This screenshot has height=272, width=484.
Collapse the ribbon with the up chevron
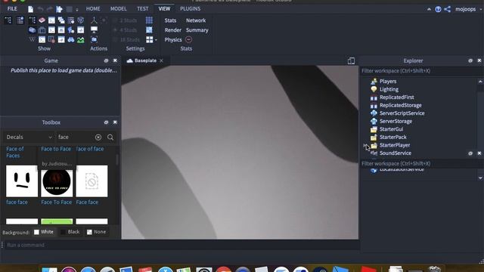(429, 9)
